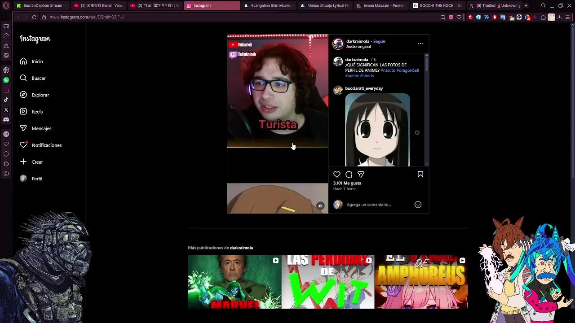Add page to bookmarks heart in address bar

coord(459,17)
